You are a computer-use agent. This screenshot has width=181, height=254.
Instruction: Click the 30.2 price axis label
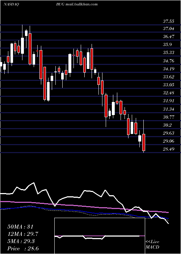pos(167,125)
